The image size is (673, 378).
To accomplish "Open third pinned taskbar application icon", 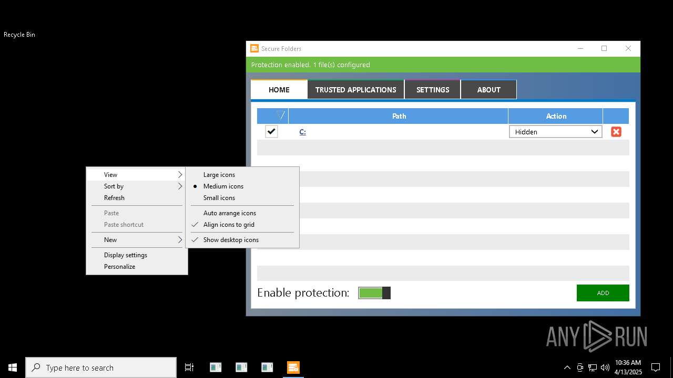I will click(x=267, y=367).
